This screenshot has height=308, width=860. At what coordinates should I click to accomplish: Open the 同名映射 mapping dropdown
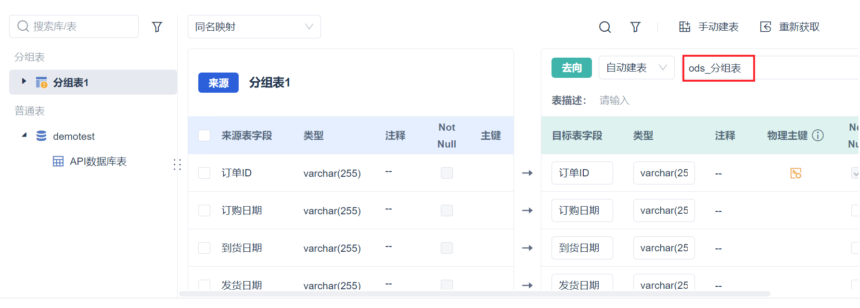[x=254, y=27]
